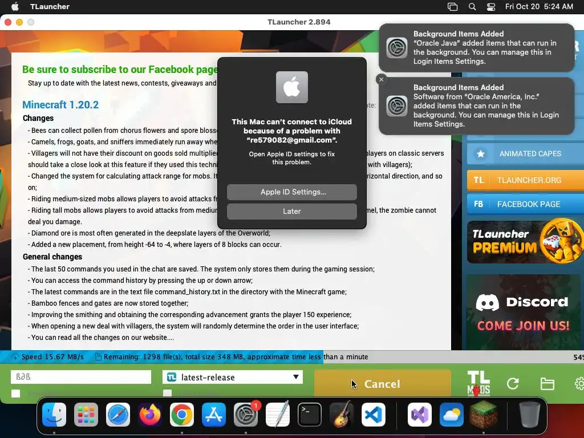Open Launchpad from the Dock

[86, 415]
